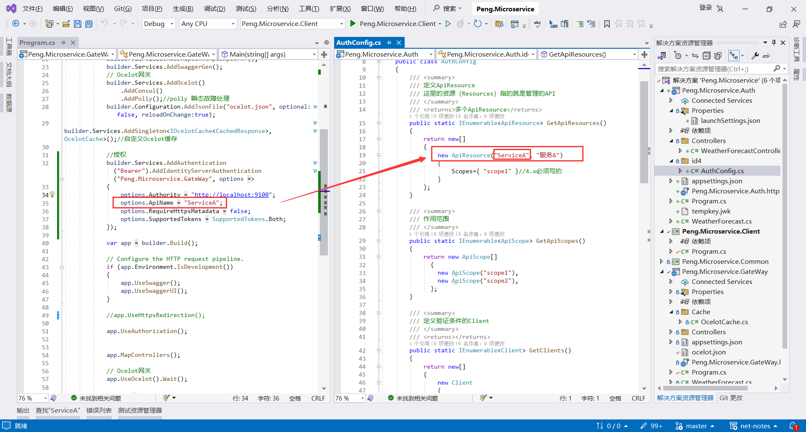Switch to the Git 更改 tab
The height and width of the screenshot is (432, 806).
(731, 398)
